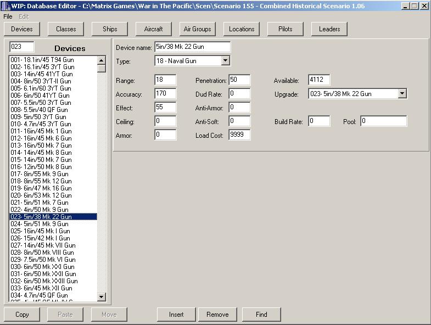Show the Pilots section
This screenshot has width=431, height=325.
(286, 29)
